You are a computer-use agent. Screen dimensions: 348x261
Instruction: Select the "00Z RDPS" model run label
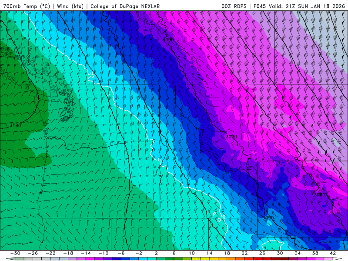(234, 6)
